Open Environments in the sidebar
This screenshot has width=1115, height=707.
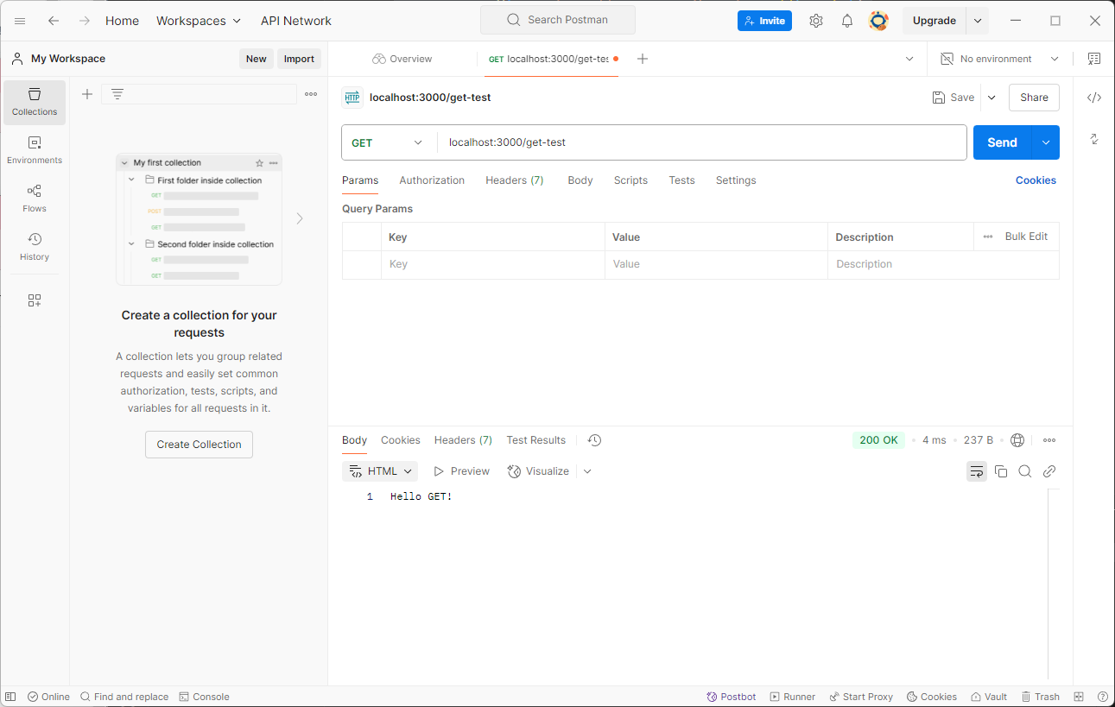[x=35, y=150]
